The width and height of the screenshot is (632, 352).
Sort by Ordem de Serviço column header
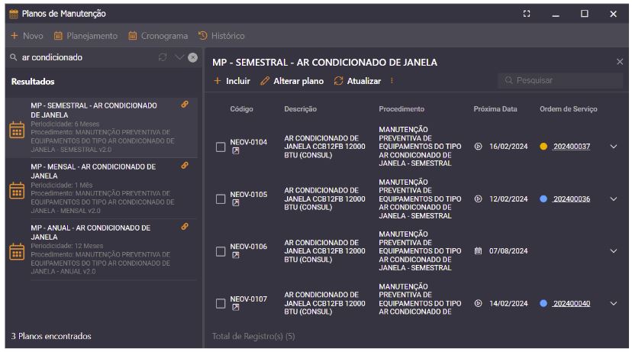(x=569, y=109)
